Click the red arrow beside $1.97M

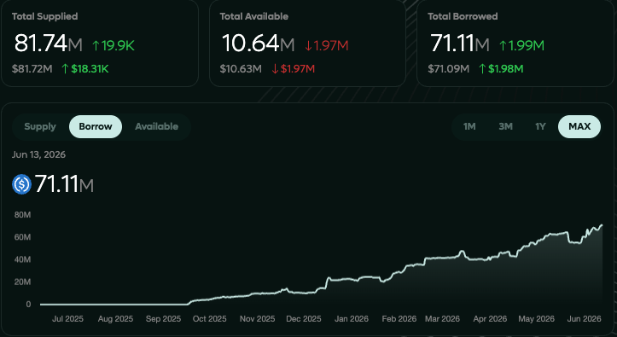point(275,69)
